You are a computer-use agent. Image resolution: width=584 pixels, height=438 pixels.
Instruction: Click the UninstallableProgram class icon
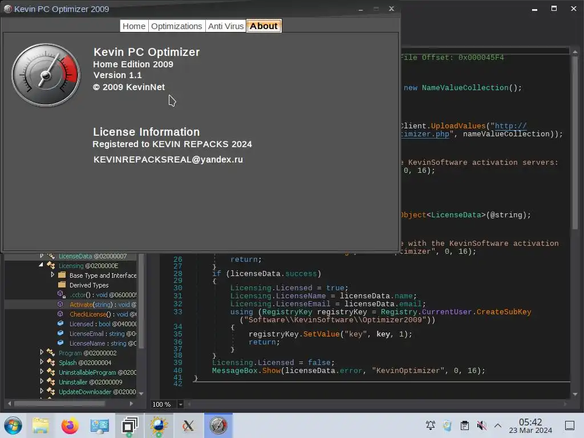click(51, 372)
